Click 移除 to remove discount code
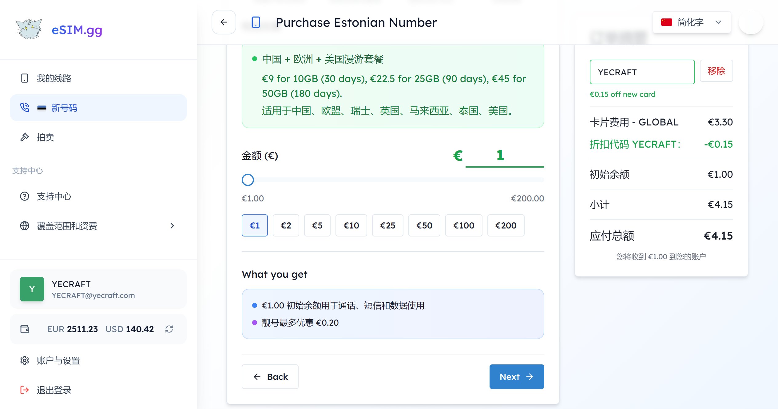Viewport: 778px width, 409px height. click(716, 71)
